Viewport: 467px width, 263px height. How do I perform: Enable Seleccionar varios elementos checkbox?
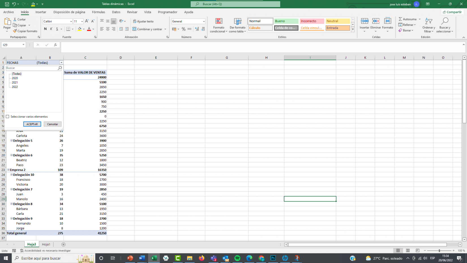point(8,117)
